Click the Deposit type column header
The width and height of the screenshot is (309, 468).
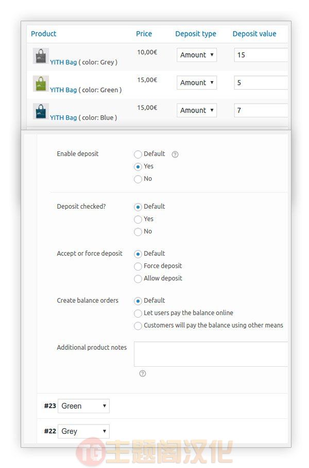tap(196, 34)
